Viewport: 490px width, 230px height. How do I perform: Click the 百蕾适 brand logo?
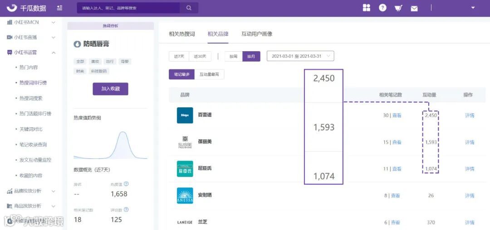[185, 115]
